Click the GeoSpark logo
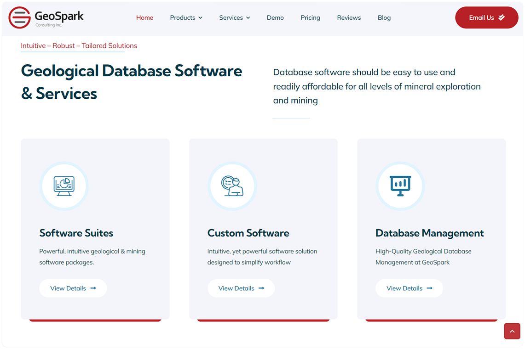 [x=46, y=18]
